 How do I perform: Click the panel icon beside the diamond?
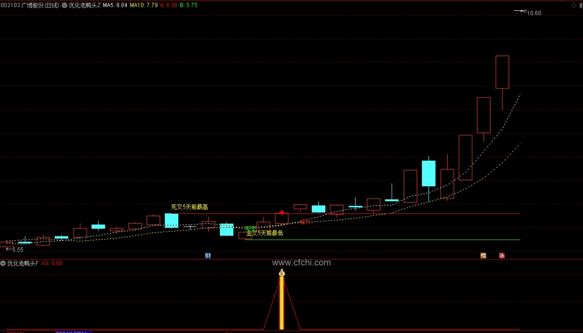[x=581, y=5]
